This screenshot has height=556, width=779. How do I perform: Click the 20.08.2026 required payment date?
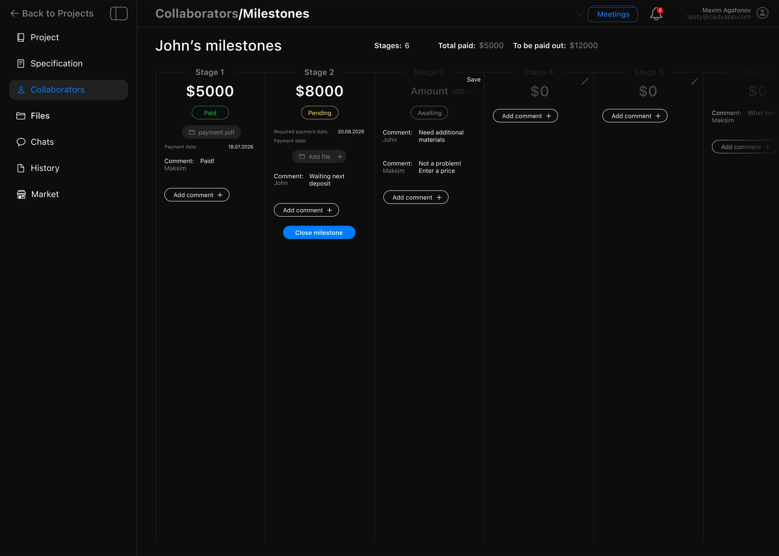[351, 132]
